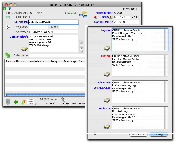
Task: Open the address card icon in the Angebot section
Action: (x=107, y=48)
